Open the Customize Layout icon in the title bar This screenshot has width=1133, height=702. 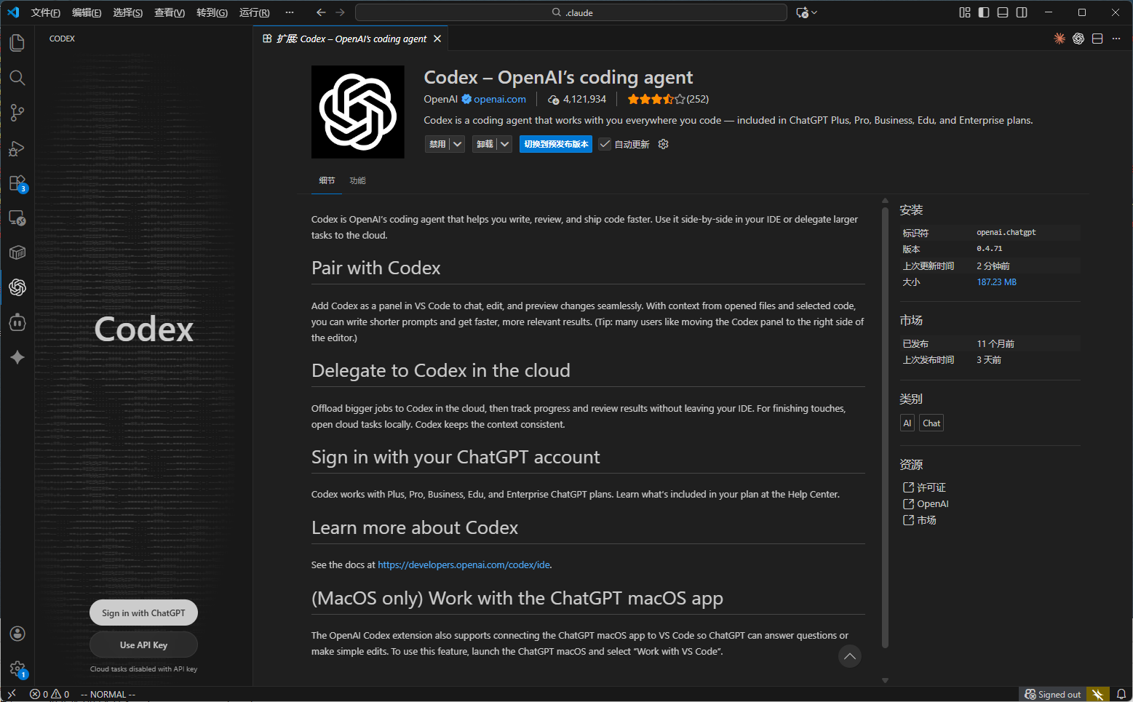tap(965, 12)
